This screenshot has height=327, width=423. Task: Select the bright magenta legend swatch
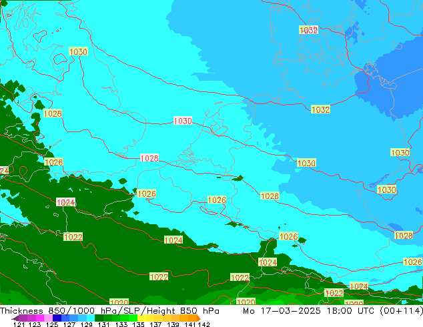pyautogui.click(x=40, y=318)
